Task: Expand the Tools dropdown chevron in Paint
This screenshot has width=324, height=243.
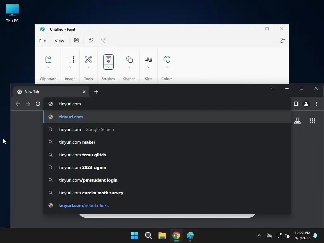Action: (89, 67)
